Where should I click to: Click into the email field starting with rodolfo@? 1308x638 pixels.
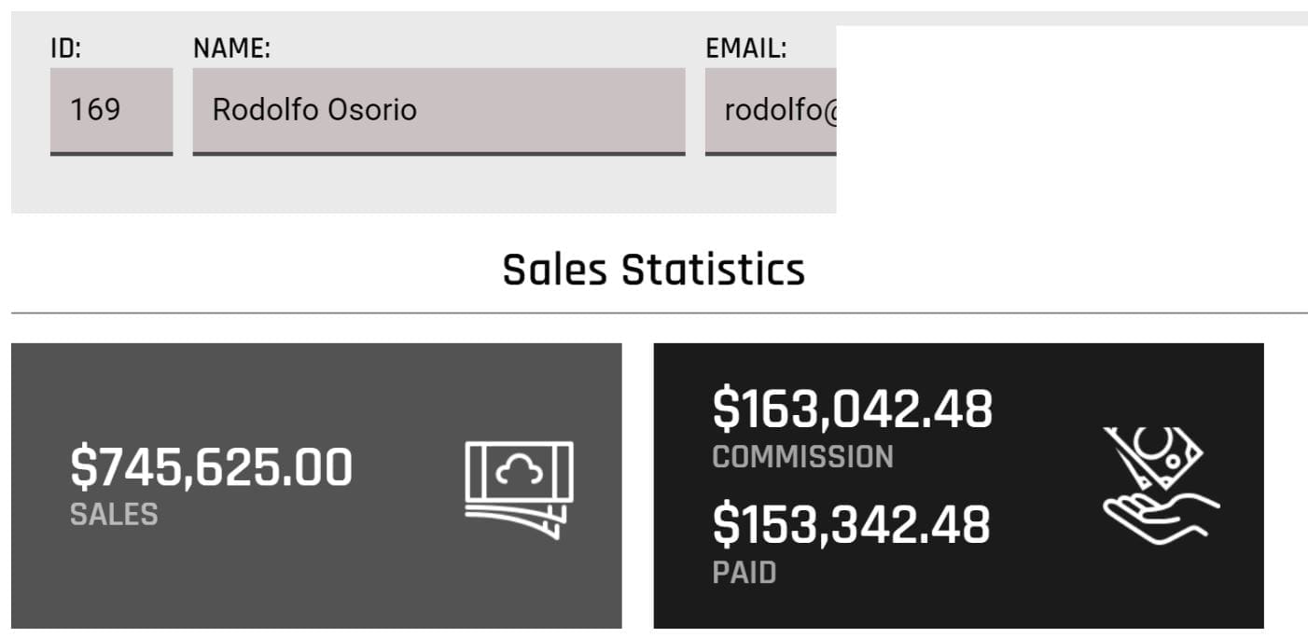tap(771, 110)
